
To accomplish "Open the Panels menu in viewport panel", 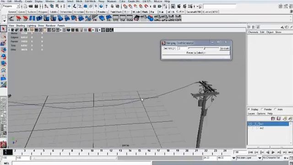I will click(x=61, y=26).
